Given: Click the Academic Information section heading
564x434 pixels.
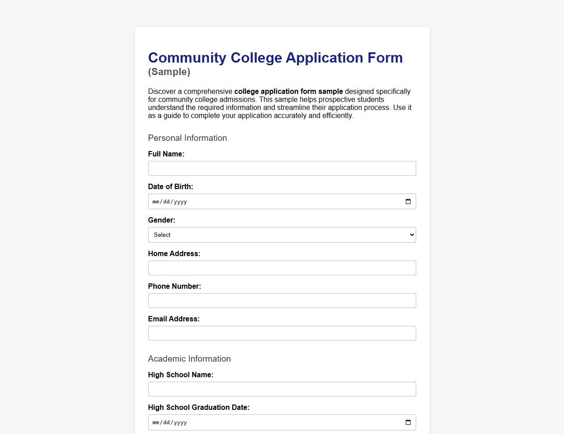Looking at the screenshot, I should point(189,359).
